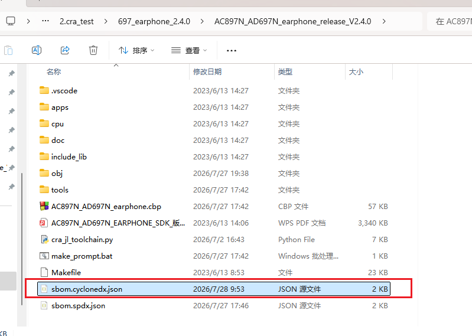The width and height of the screenshot is (472, 336).
Task: Click the type text CBP 文件
Action: (293, 206)
